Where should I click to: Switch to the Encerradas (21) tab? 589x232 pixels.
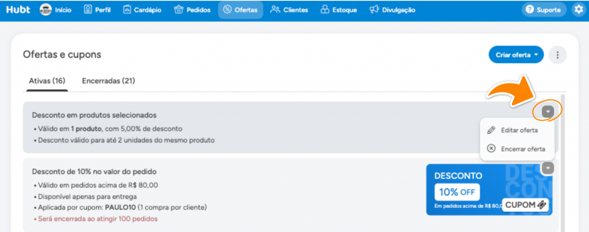[109, 81]
